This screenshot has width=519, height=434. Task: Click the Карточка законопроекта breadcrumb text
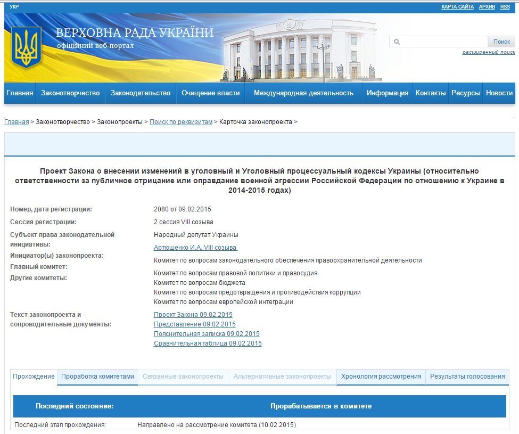click(x=256, y=122)
